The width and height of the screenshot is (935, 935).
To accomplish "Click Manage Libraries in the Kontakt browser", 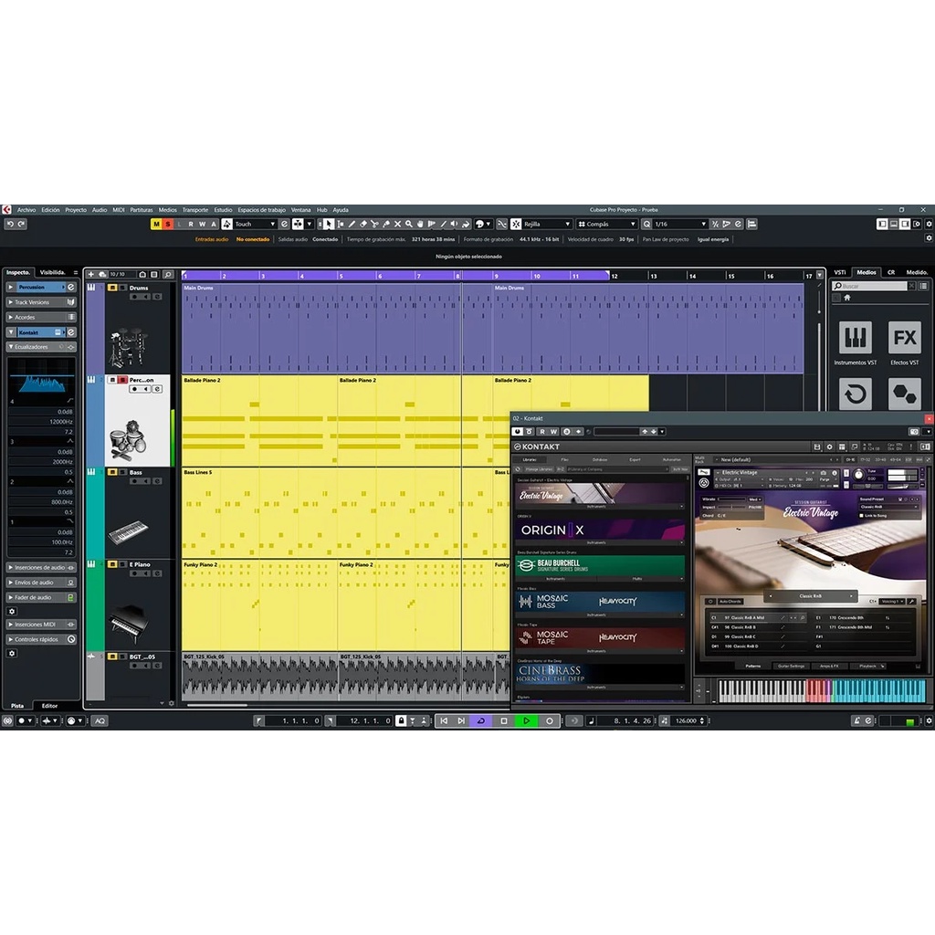I will [x=539, y=469].
